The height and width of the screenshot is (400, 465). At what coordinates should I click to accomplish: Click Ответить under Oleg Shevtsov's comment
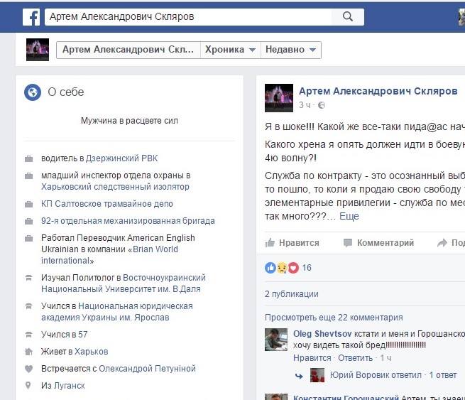point(355,358)
